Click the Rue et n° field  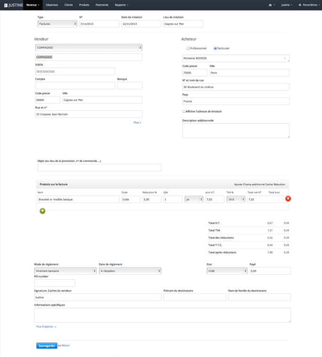click(x=89, y=114)
